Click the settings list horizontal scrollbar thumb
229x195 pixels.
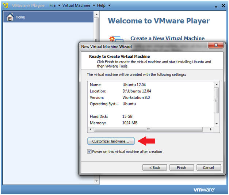(148, 129)
